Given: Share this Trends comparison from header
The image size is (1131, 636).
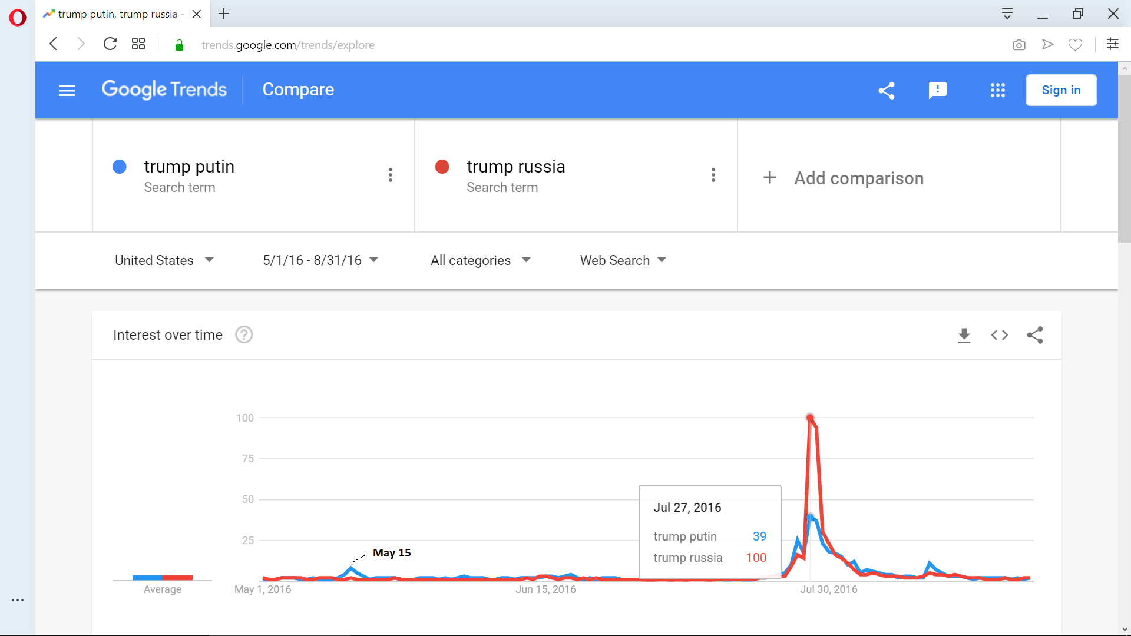Looking at the screenshot, I should point(887,90).
